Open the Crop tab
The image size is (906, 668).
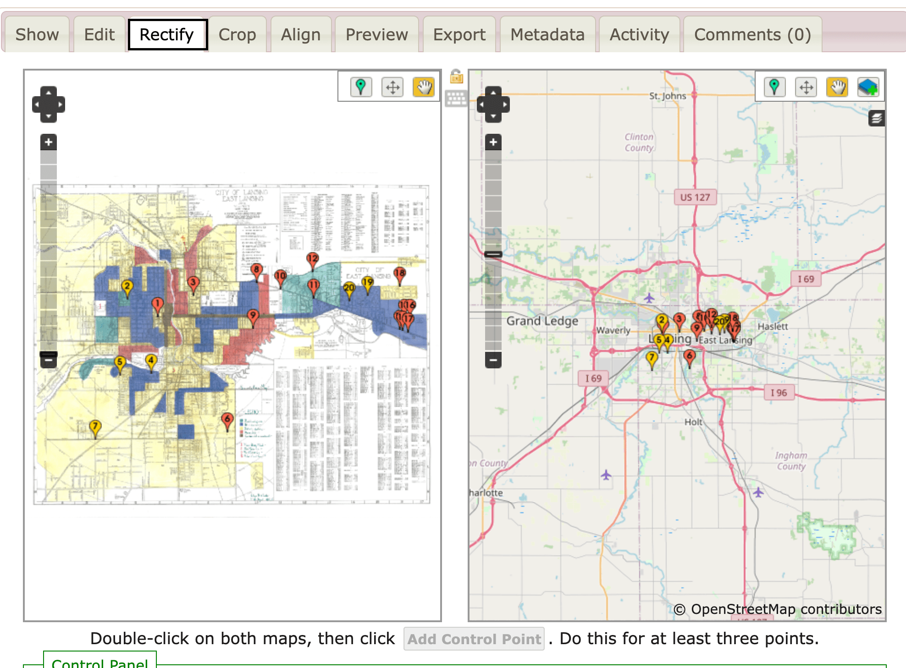(x=237, y=35)
